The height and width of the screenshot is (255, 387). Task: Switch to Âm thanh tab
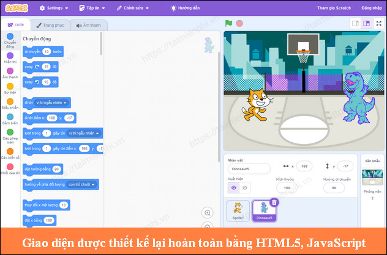click(88, 25)
